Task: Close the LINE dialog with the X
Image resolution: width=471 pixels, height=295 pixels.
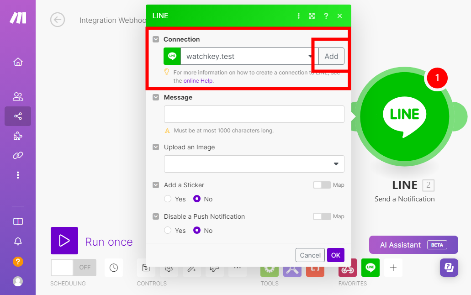Action: coord(339,16)
